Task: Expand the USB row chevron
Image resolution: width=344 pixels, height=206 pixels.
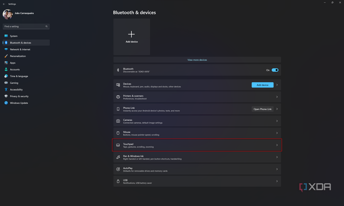Action: coord(277,181)
